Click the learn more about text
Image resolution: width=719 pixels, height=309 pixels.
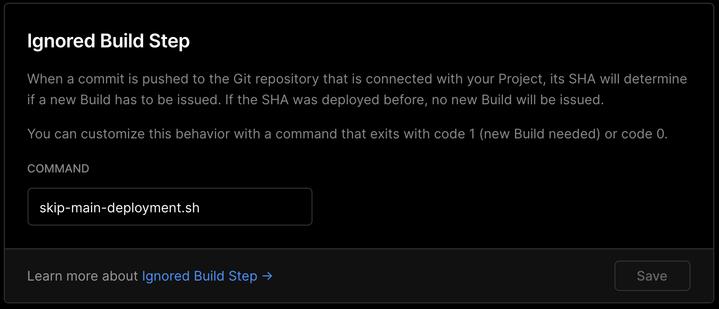(x=83, y=276)
